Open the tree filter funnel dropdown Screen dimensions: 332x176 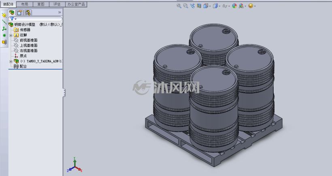click(x=13, y=19)
